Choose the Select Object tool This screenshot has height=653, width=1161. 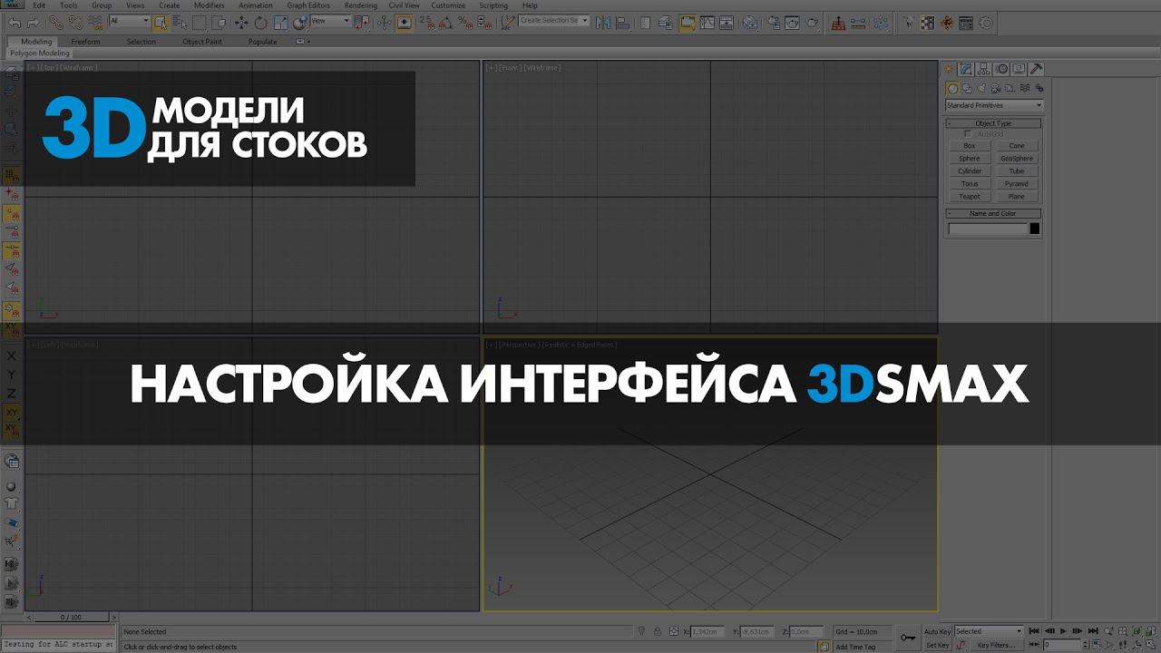click(x=160, y=23)
